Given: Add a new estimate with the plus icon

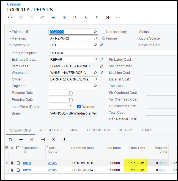Looking at the screenshot, I should [x=53, y=17].
